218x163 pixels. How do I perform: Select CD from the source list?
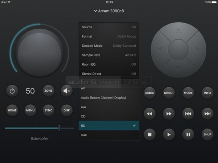pos(109,116)
